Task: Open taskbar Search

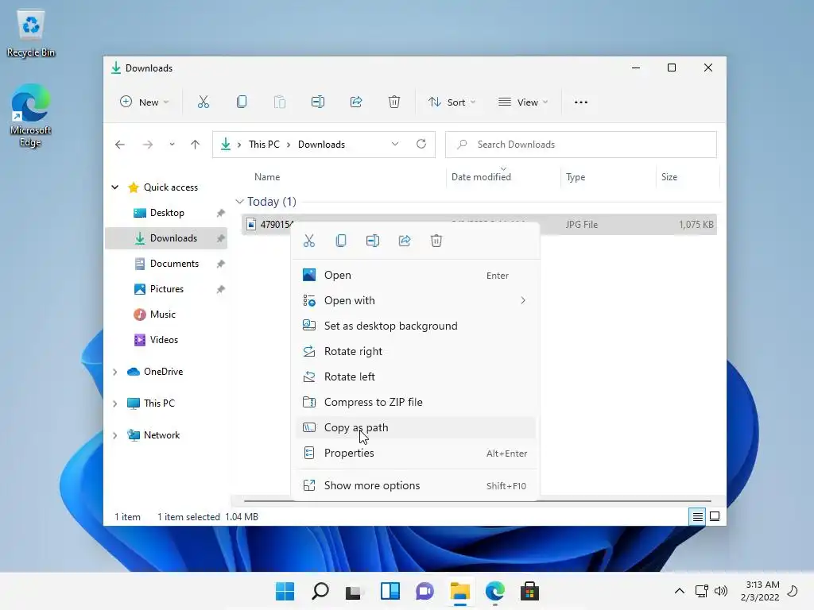Action: (320, 591)
